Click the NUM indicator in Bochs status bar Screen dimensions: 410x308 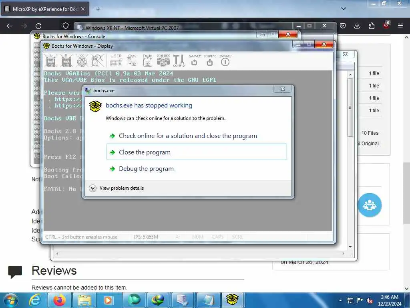[198, 237]
